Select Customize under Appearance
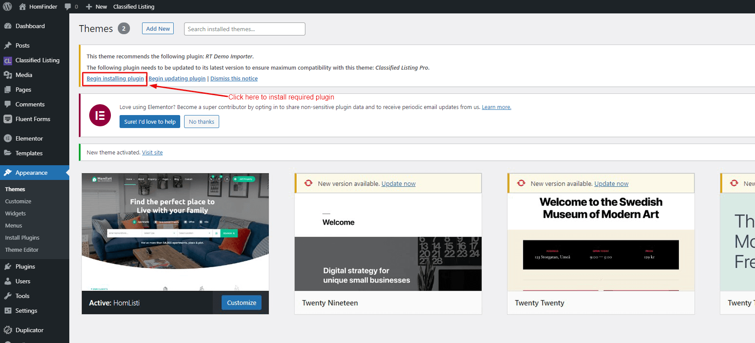The height and width of the screenshot is (343, 755). 18,201
